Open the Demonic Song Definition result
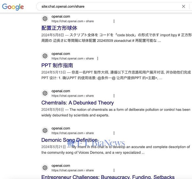 coord(69,140)
